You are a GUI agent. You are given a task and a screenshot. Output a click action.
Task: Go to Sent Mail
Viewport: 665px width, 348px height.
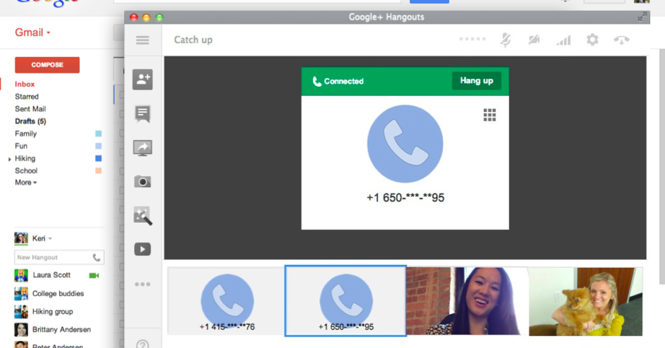pos(30,109)
